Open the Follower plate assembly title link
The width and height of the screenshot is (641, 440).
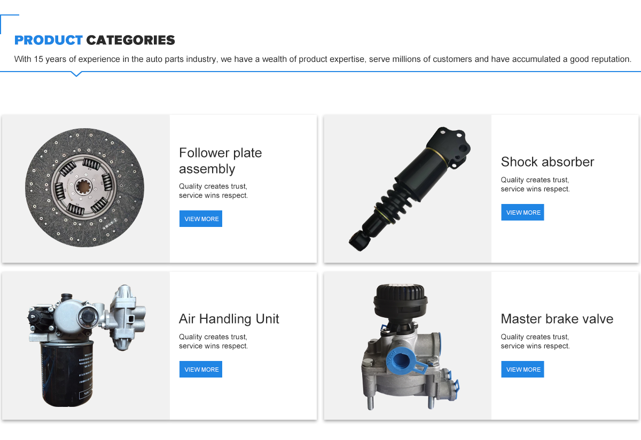(x=221, y=161)
